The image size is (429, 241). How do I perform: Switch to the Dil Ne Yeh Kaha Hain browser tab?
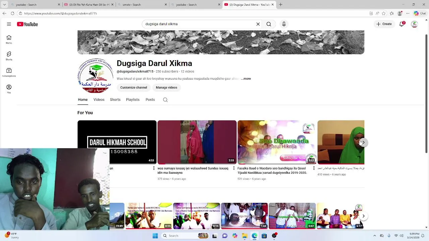(88, 5)
